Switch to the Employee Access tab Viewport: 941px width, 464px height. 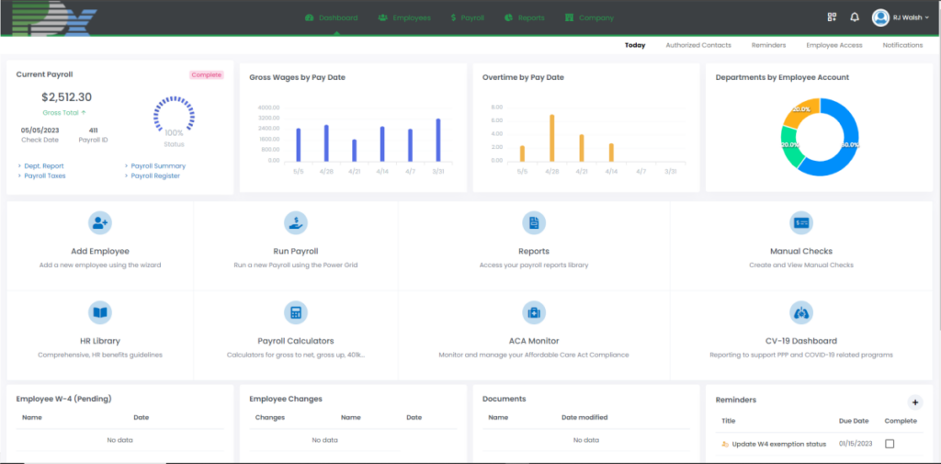[833, 45]
